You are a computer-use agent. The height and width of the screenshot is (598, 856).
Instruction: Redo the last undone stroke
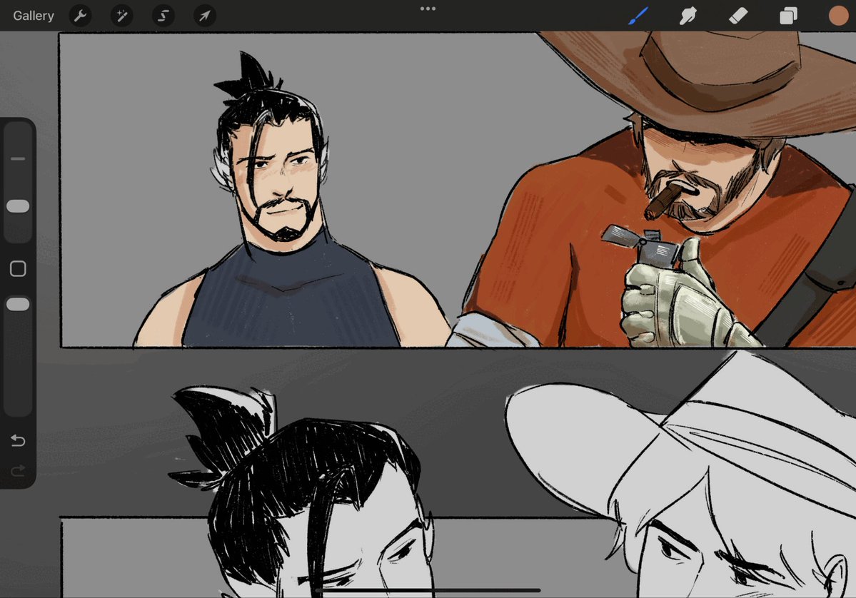point(18,470)
